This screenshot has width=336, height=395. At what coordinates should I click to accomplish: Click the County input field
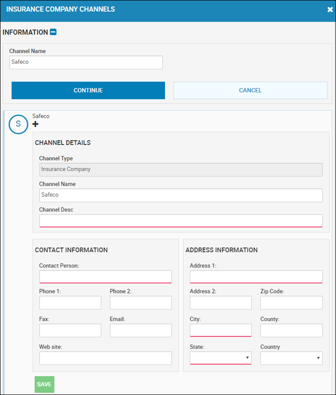click(291, 330)
